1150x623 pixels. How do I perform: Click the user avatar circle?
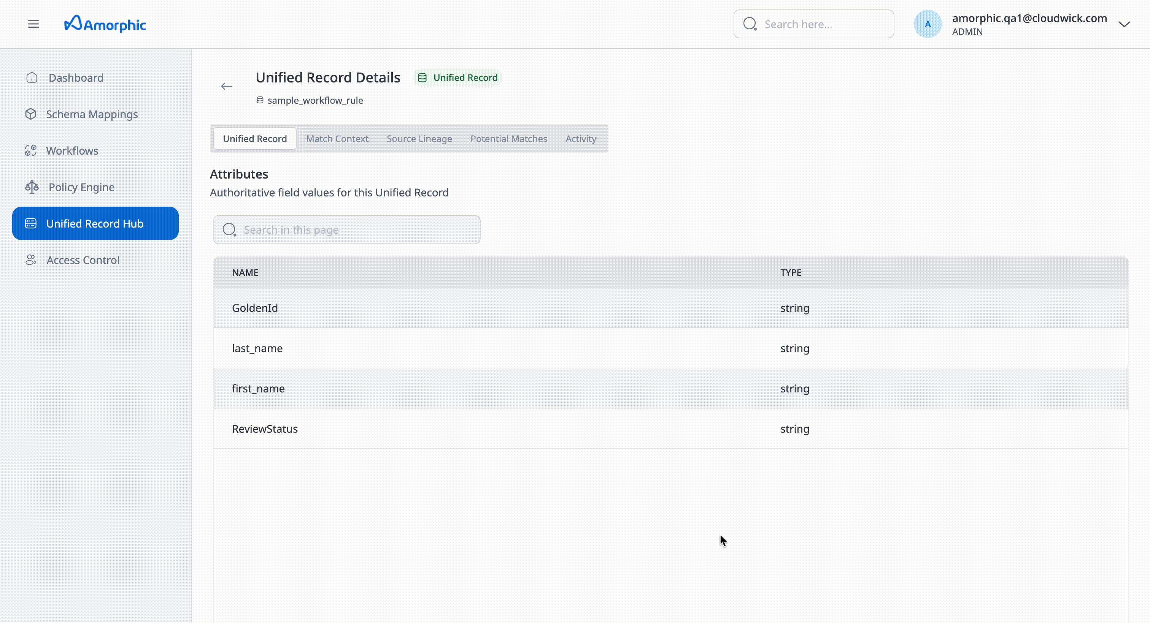tap(928, 24)
